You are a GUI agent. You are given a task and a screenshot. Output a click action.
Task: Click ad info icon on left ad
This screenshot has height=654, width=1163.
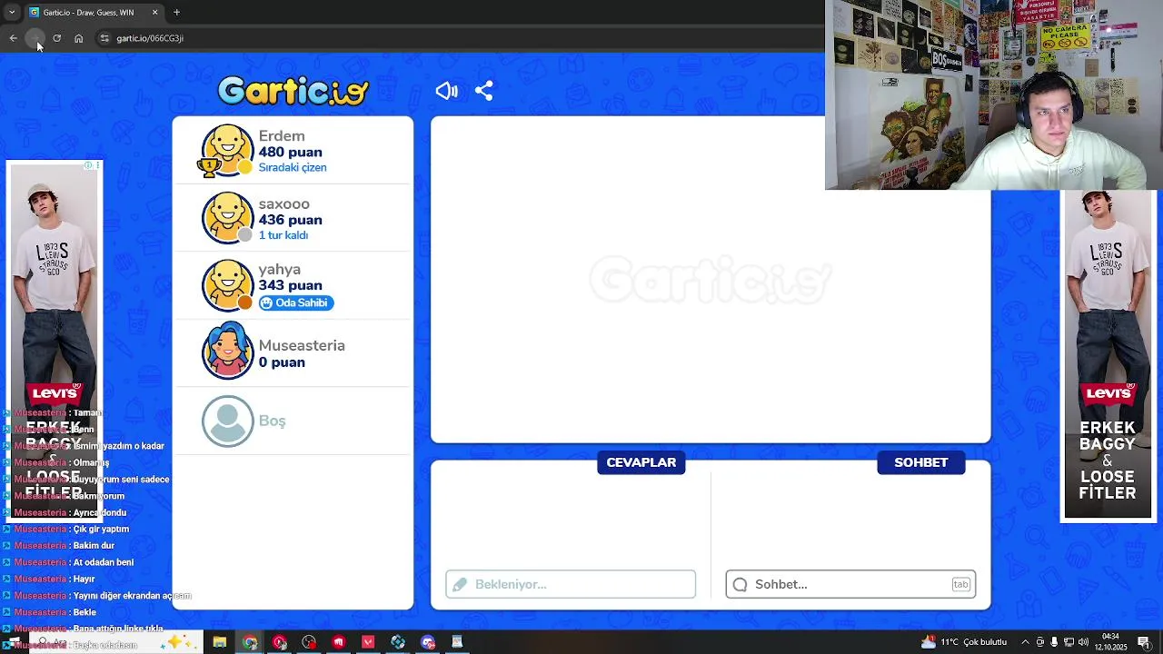(88, 165)
